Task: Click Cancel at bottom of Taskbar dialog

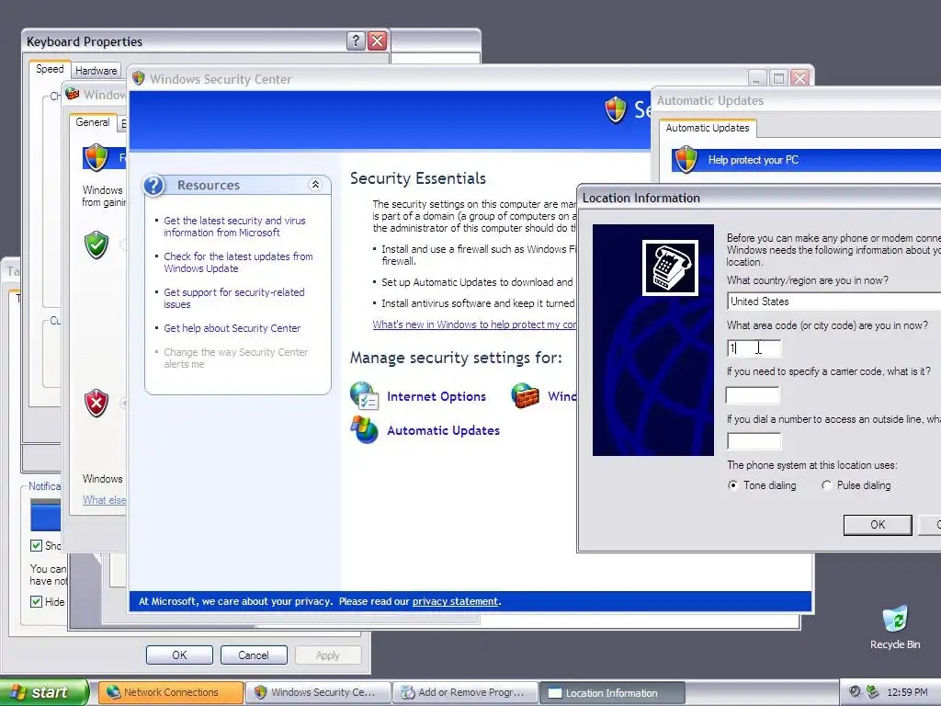Action: 254,655
